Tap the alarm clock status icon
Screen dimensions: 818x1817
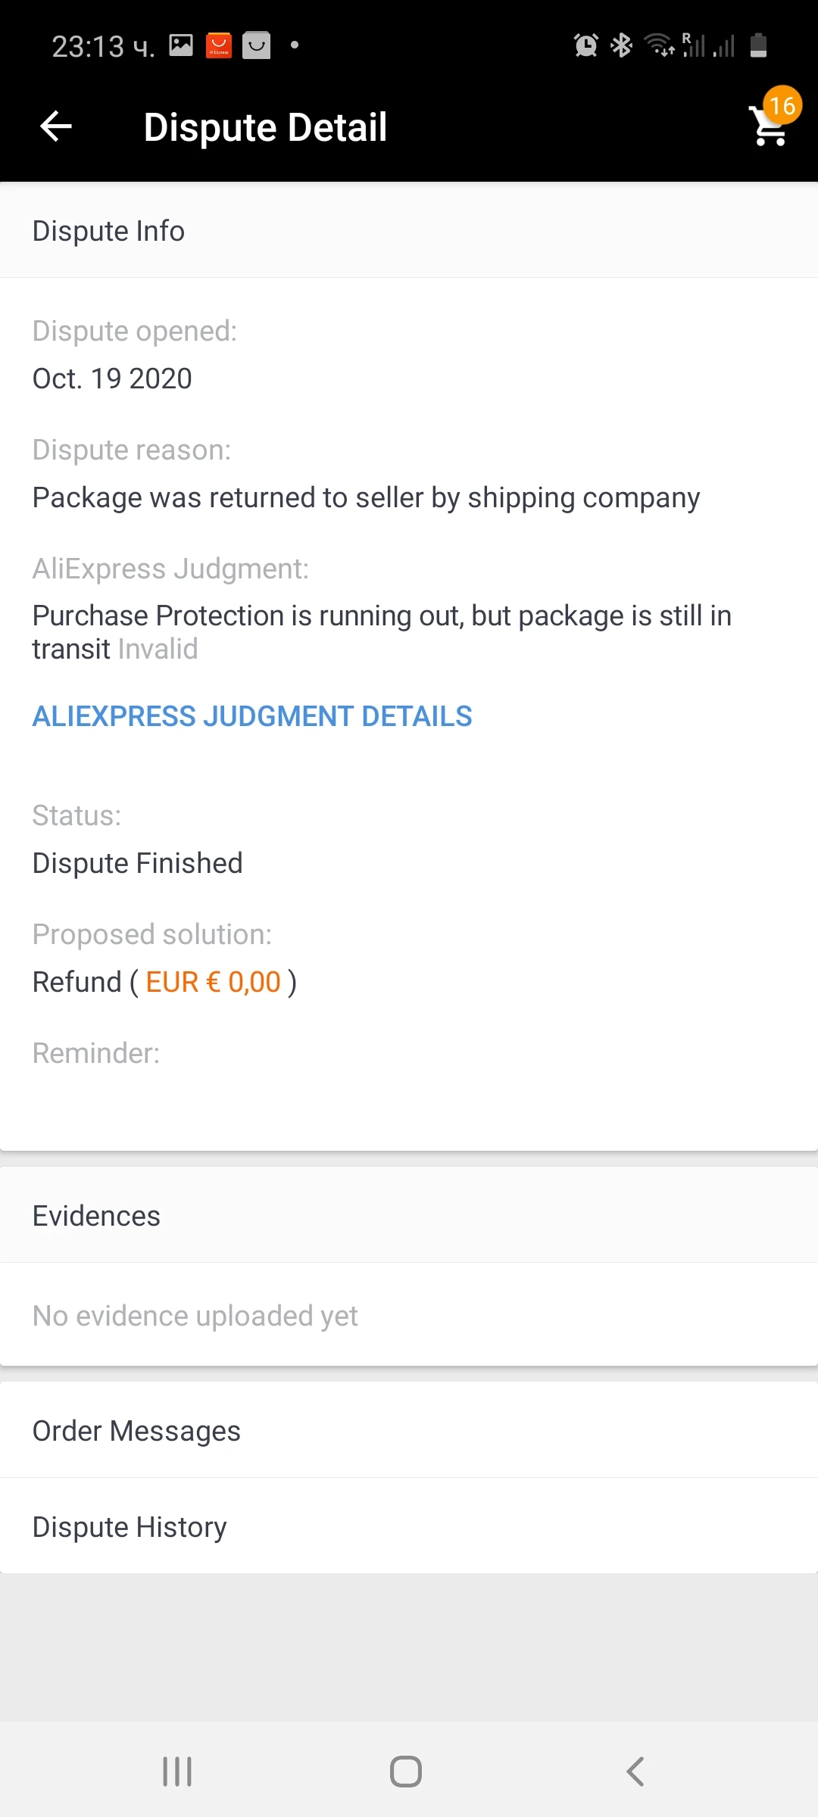click(585, 46)
